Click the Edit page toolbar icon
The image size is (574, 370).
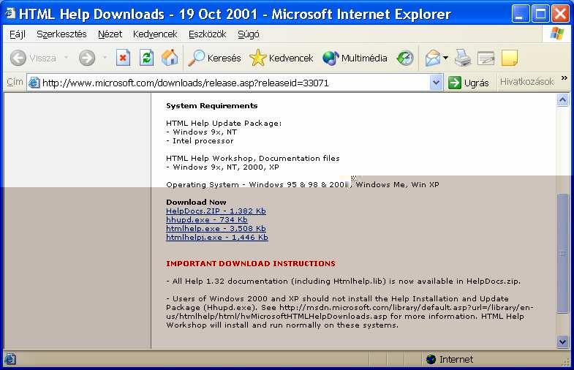(486, 58)
